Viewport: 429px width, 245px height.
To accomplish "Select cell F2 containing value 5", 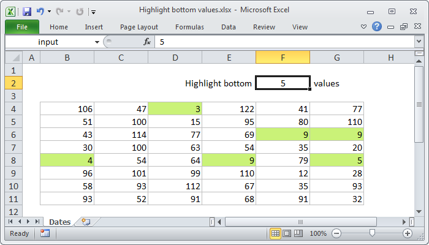I will (283, 83).
